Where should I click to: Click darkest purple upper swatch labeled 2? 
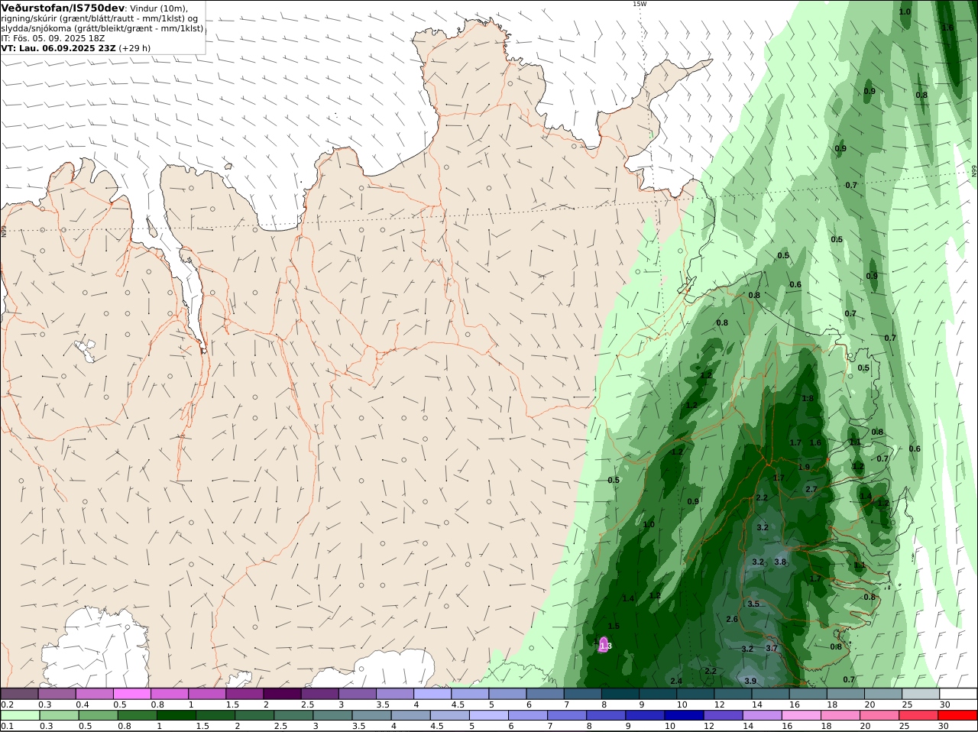(x=283, y=694)
